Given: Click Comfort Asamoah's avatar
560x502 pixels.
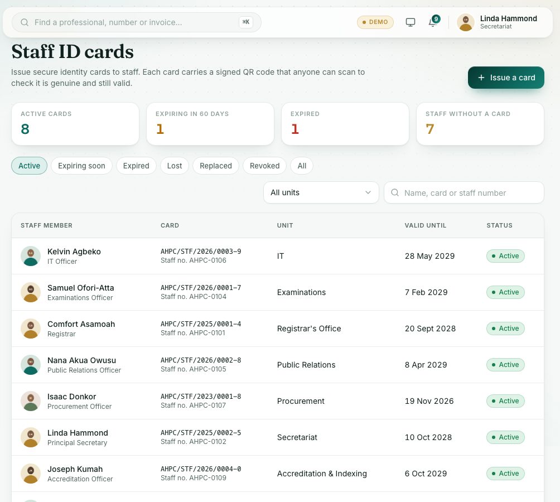Looking at the screenshot, I should [x=31, y=329].
